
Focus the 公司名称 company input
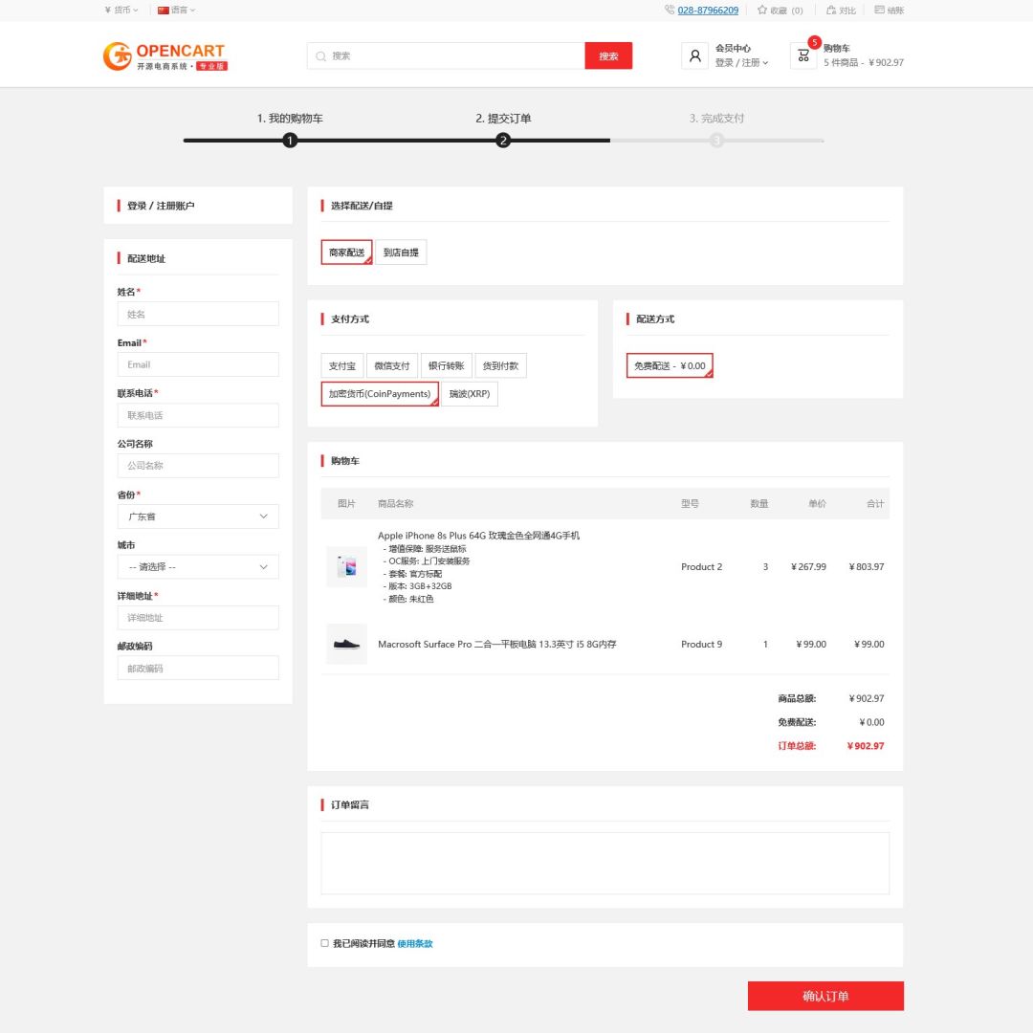point(198,466)
